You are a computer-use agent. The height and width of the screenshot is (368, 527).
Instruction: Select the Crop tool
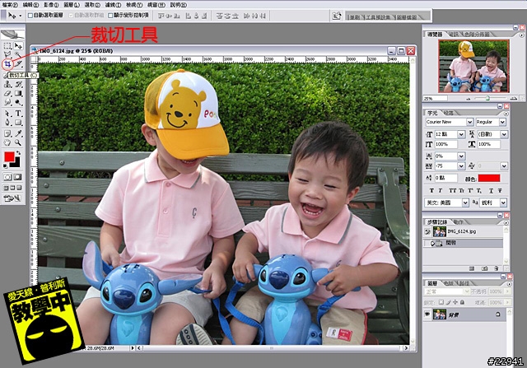point(7,63)
